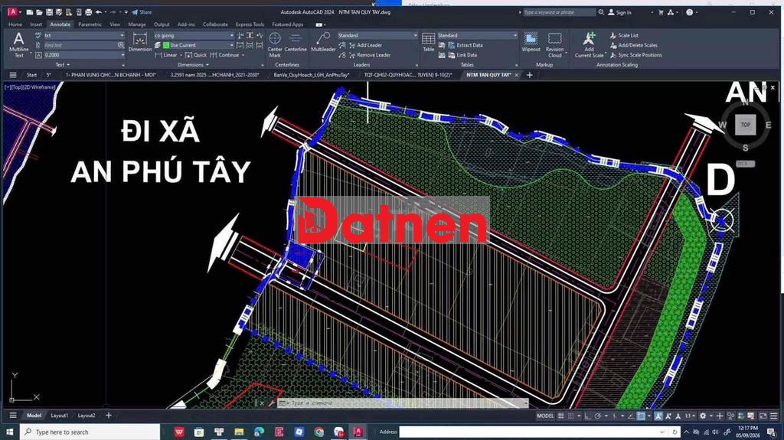Click Sync Scale Positions
This screenshot has height=440, width=784.
(635, 55)
